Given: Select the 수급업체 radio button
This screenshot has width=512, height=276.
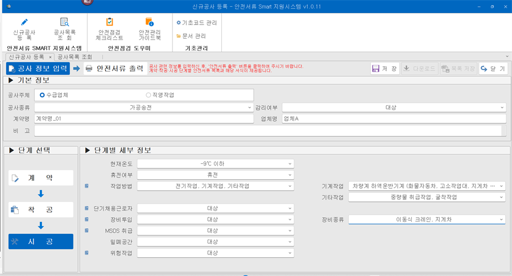Looking at the screenshot, I should point(42,95).
